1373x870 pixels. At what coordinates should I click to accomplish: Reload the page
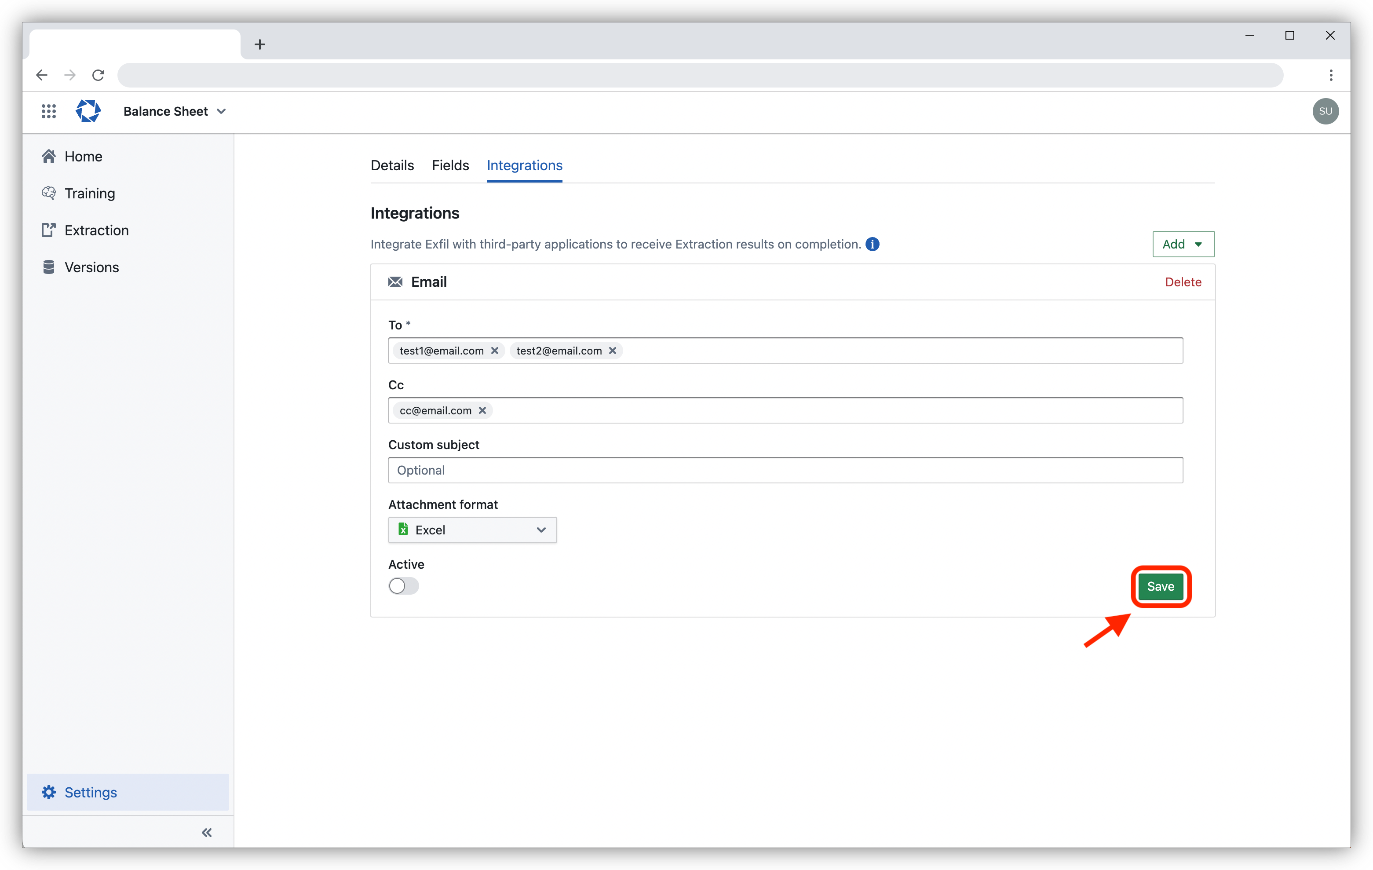99,75
